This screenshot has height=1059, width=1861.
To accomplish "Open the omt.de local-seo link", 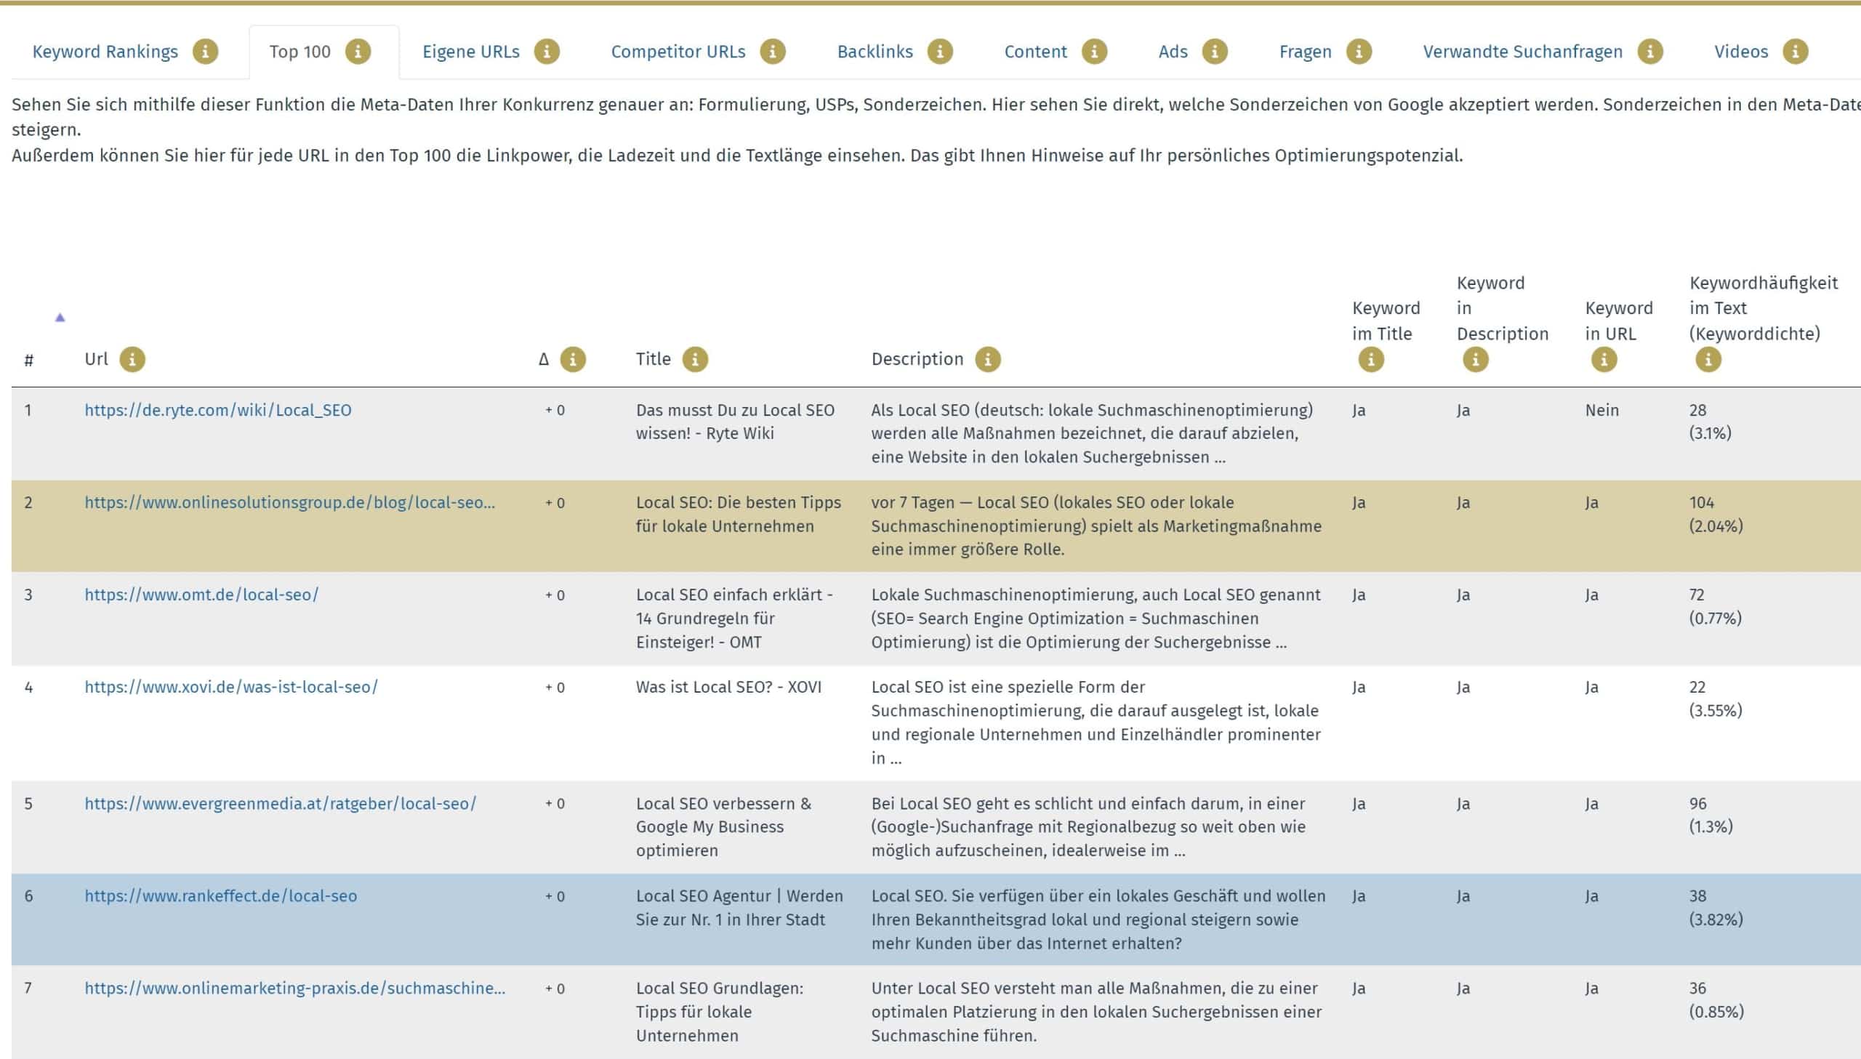I will point(201,595).
